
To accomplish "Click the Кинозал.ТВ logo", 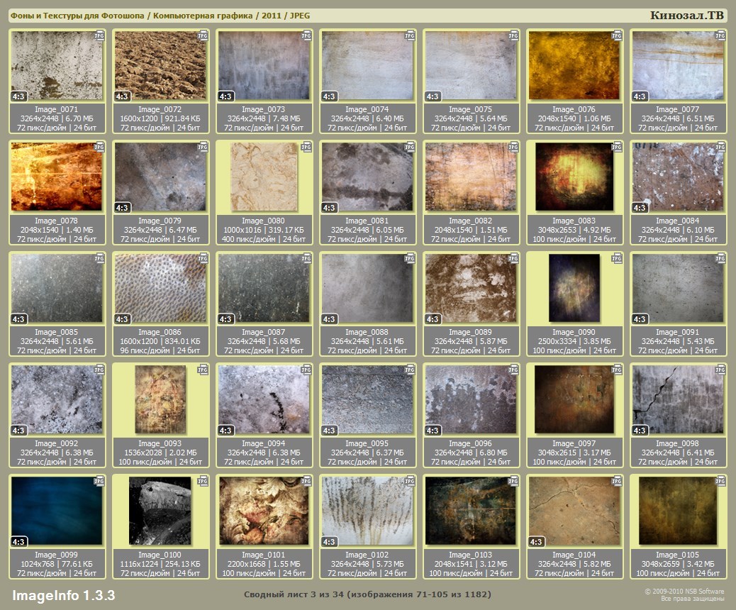I will pos(686,16).
